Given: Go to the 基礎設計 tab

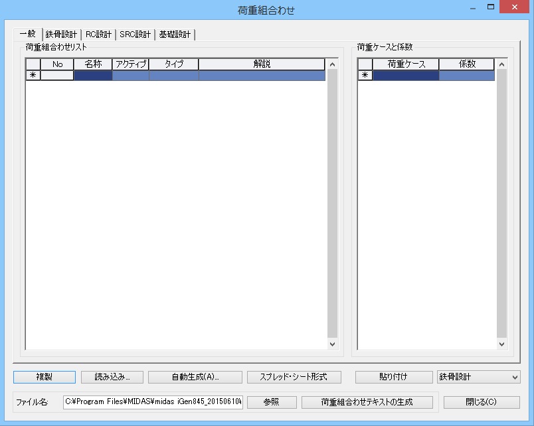Looking at the screenshot, I should (175, 35).
